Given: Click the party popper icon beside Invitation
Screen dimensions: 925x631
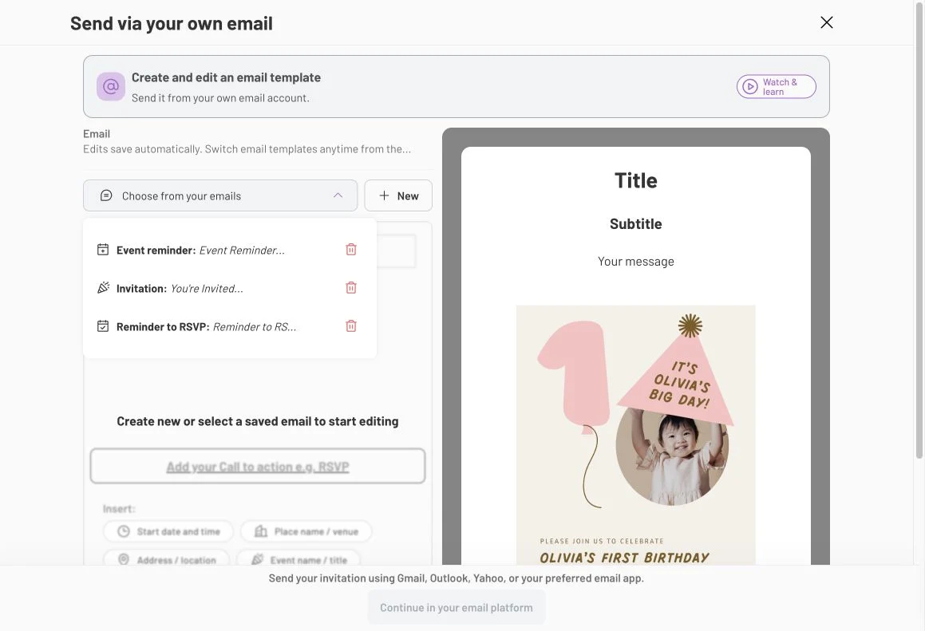Looking at the screenshot, I should pyautogui.click(x=103, y=288).
